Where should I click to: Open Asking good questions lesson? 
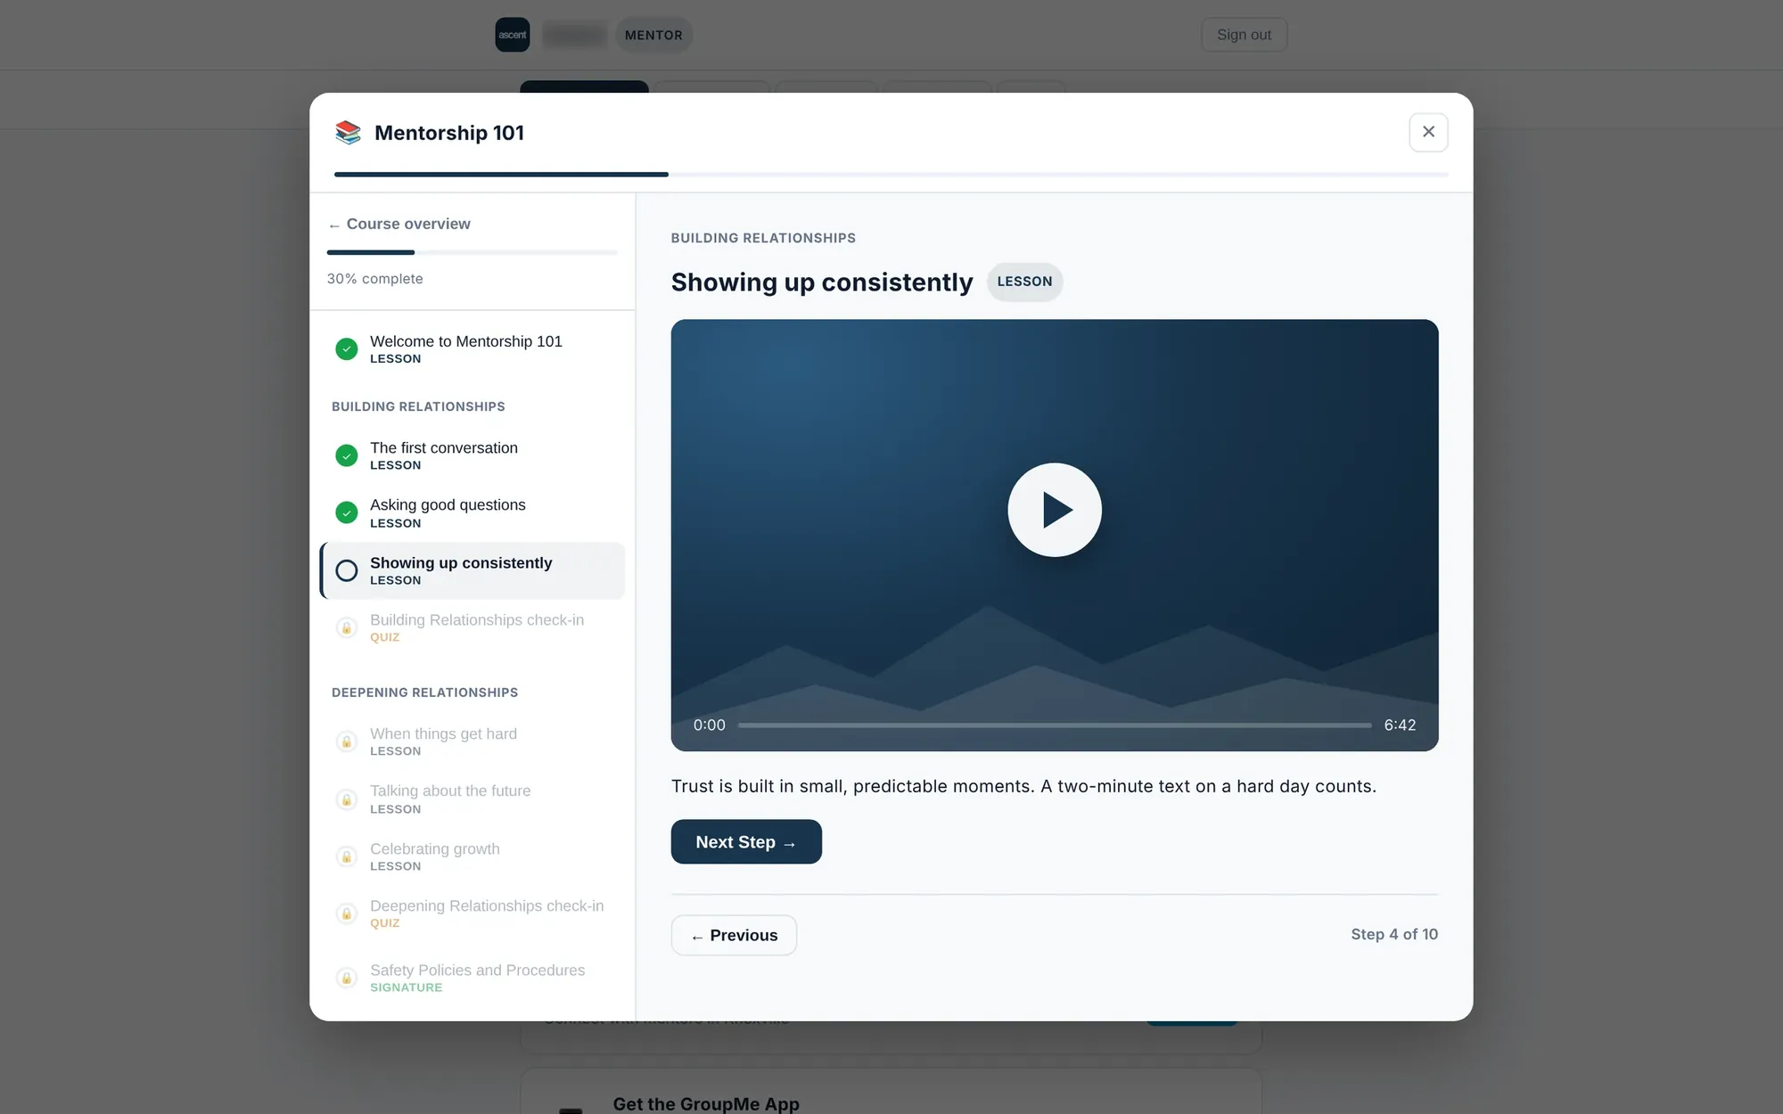[472, 513]
